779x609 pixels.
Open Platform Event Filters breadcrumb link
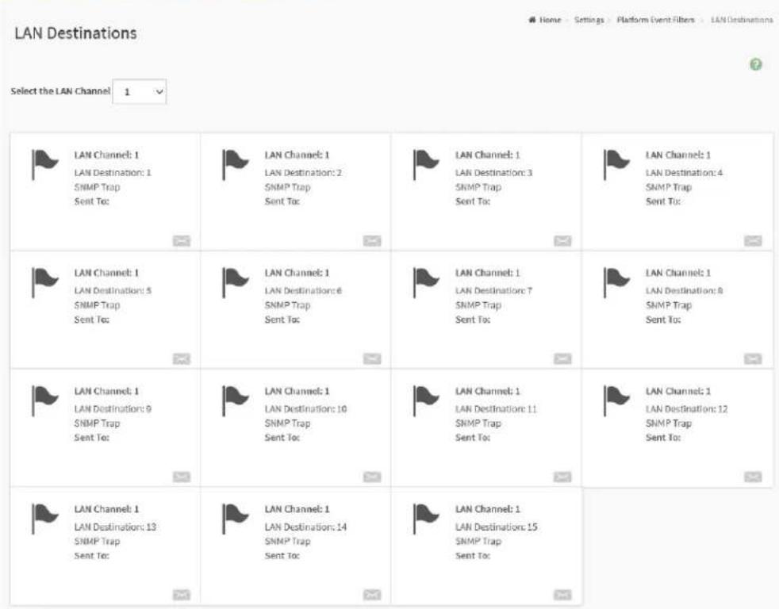[x=656, y=20]
